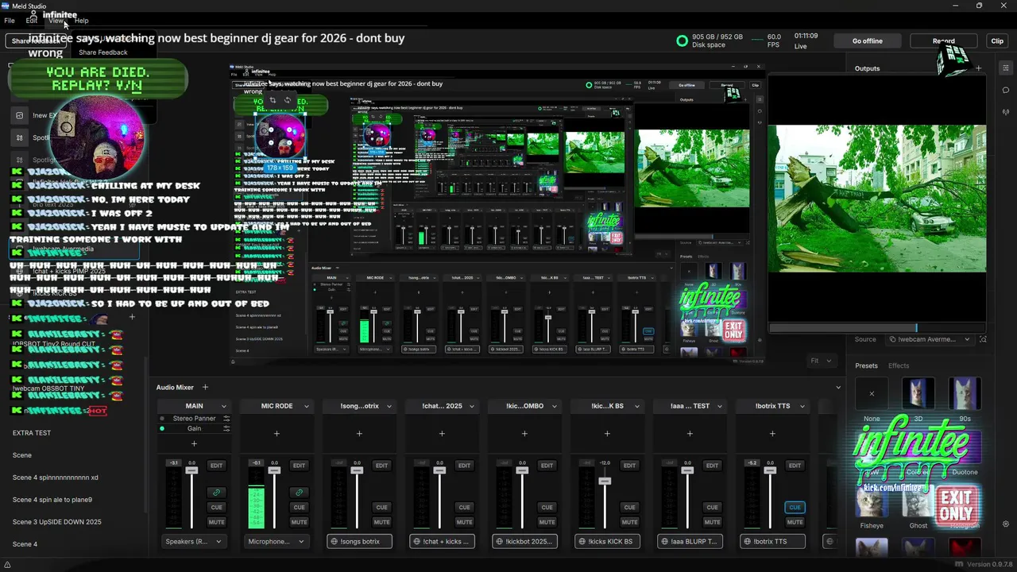
Task: Toggle CUE on MAIN channel
Action: (216, 507)
